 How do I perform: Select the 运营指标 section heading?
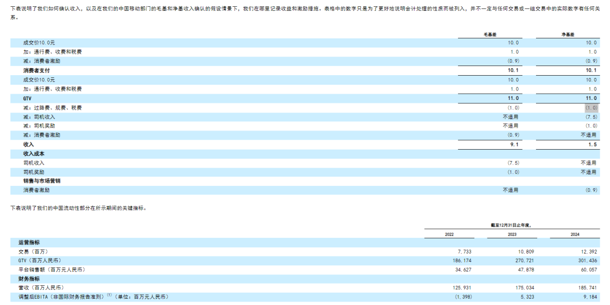[x=29, y=242]
